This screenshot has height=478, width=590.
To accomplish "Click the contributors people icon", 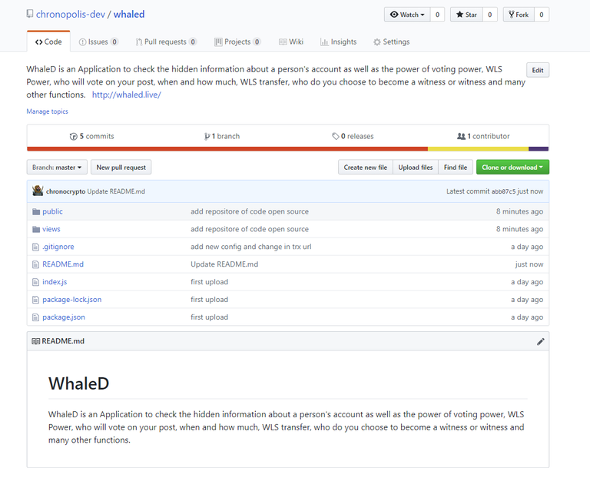I will 461,136.
